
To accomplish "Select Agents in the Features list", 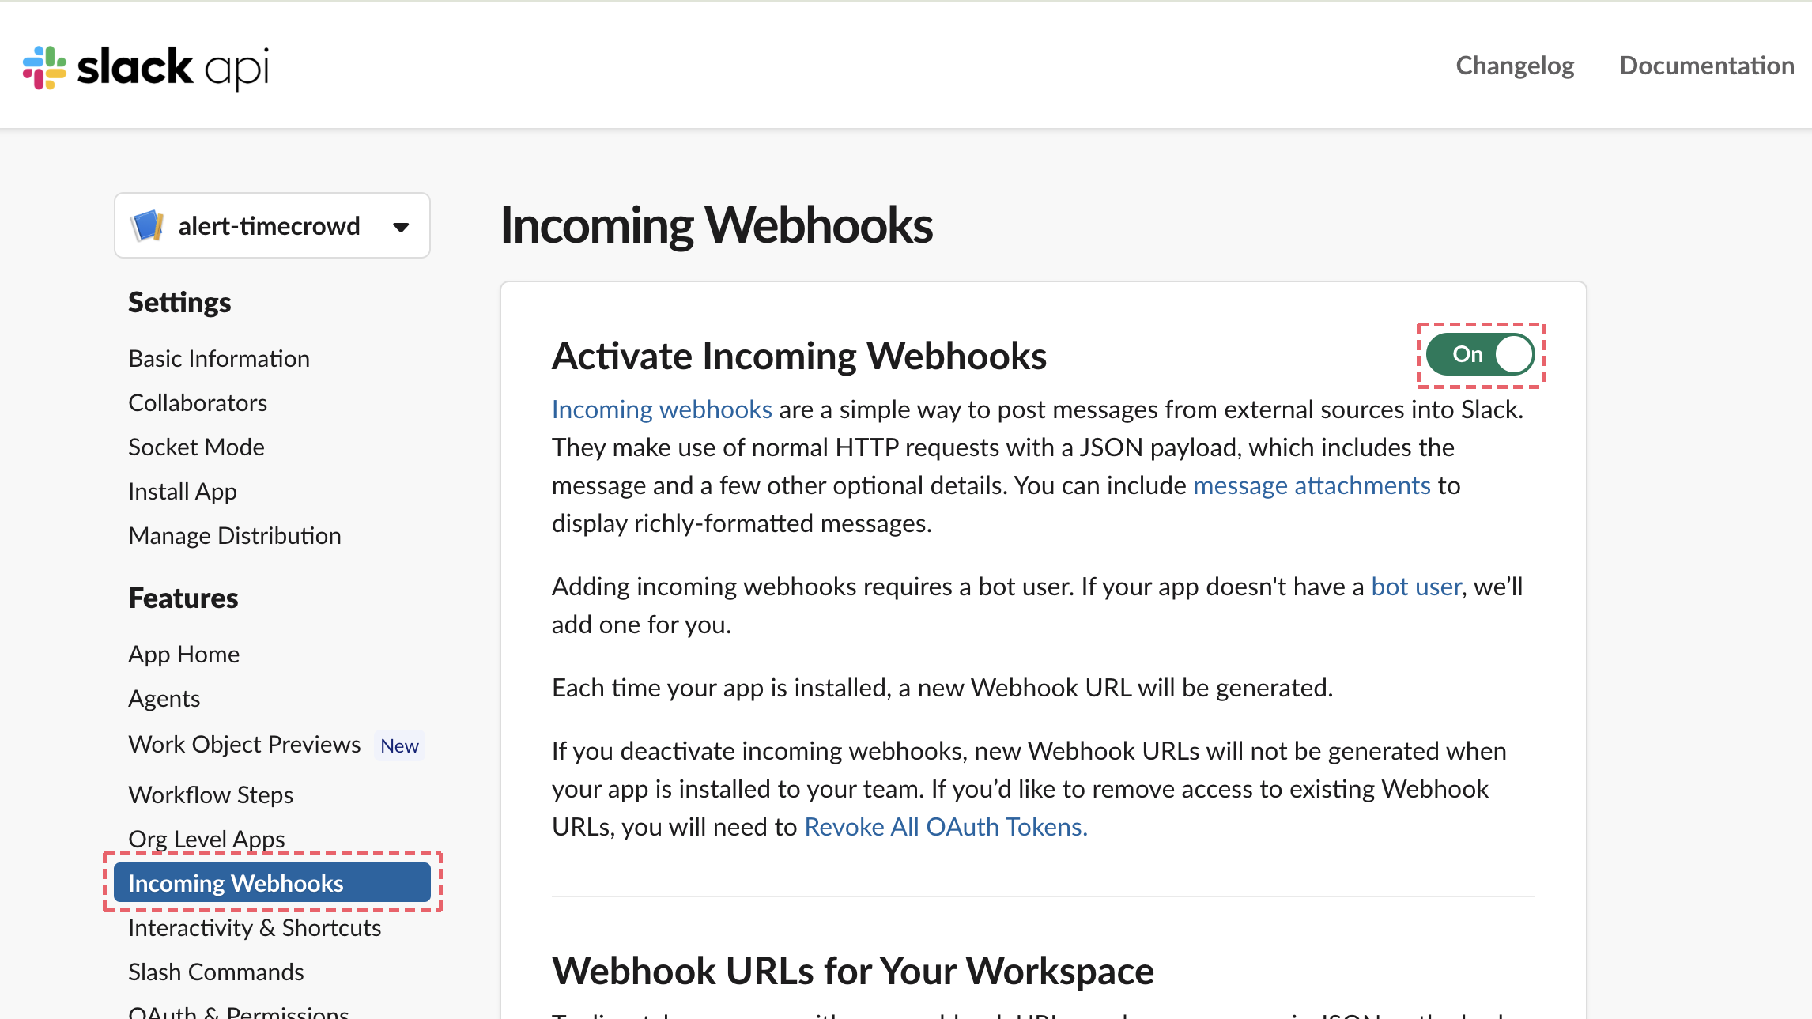I will point(164,699).
